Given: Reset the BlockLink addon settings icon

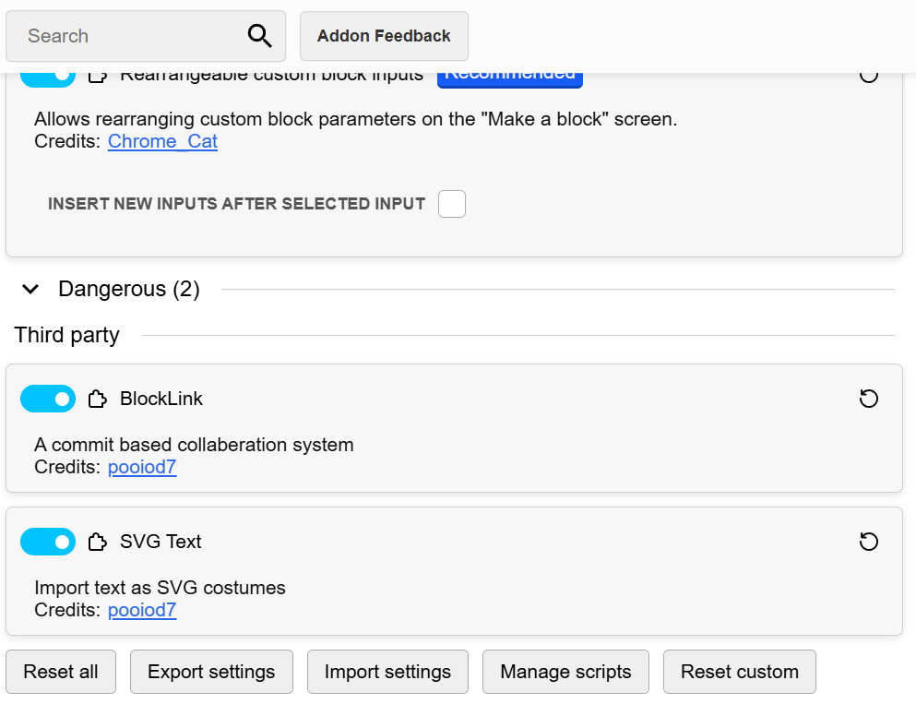Looking at the screenshot, I should point(868,399).
